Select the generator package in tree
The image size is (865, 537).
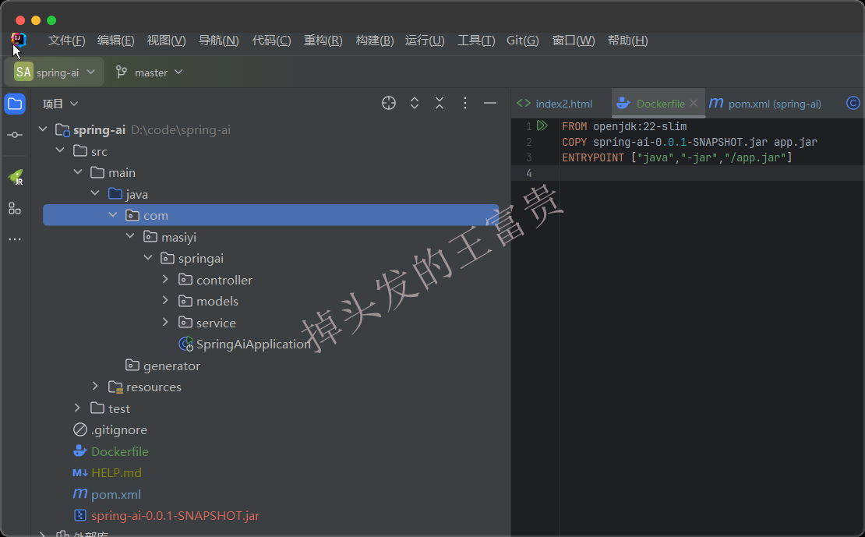click(x=171, y=366)
